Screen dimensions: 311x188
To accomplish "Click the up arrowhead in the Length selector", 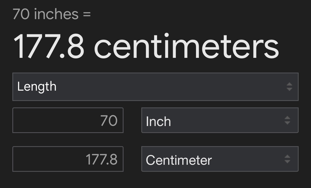I will click(x=289, y=84).
